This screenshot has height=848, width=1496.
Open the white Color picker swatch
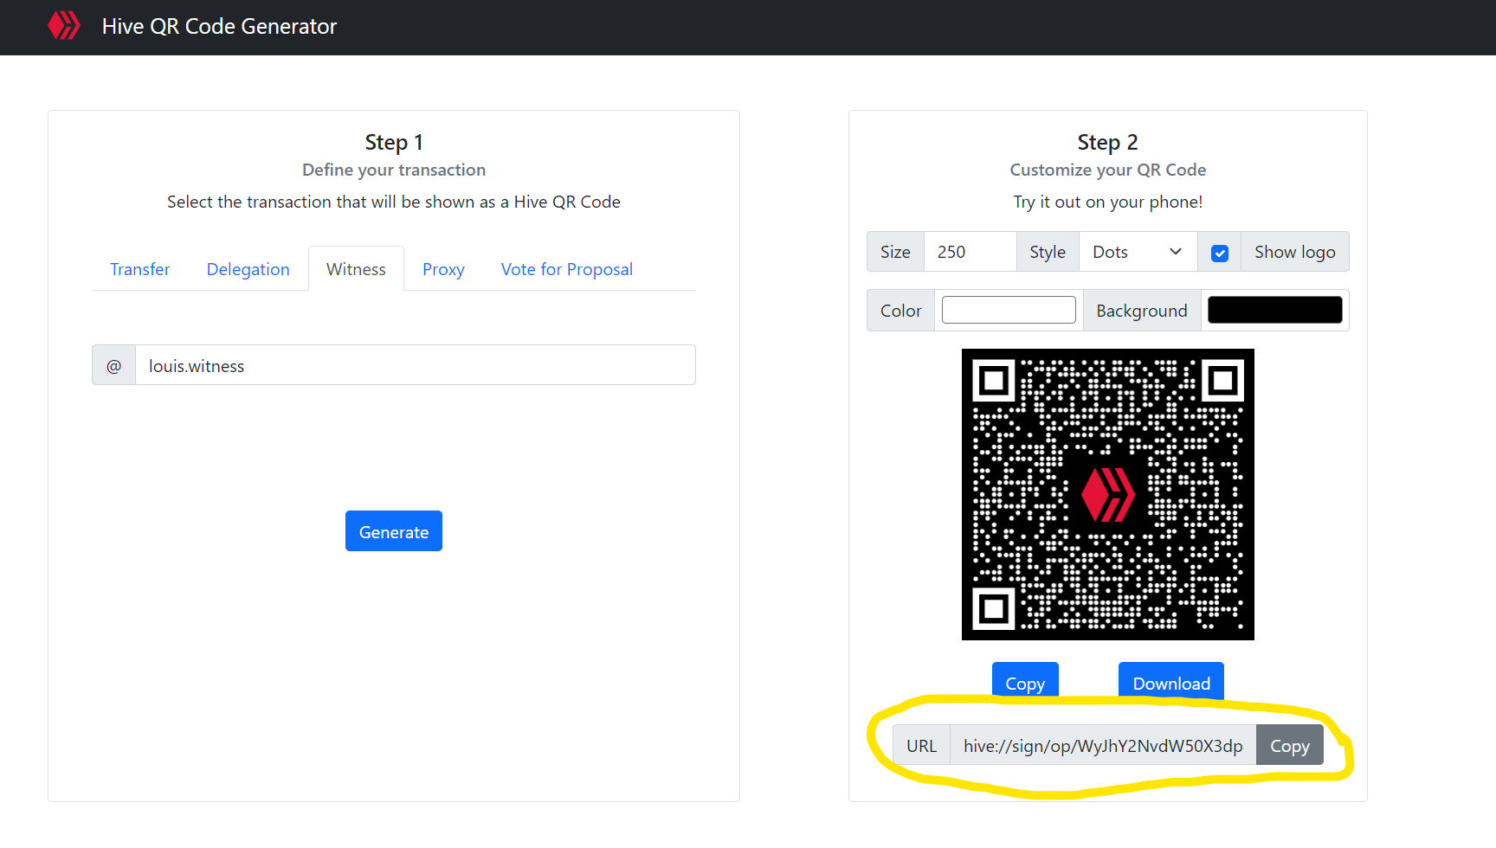1009,310
